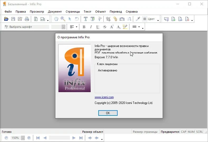Open the Файл menu
This screenshot has width=208, height=142.
pyautogui.click(x=8, y=12)
